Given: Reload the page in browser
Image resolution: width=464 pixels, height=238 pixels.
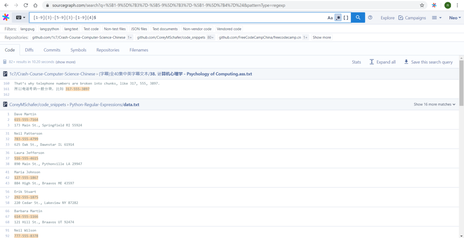Looking at the screenshot, I should (x=26, y=5).
